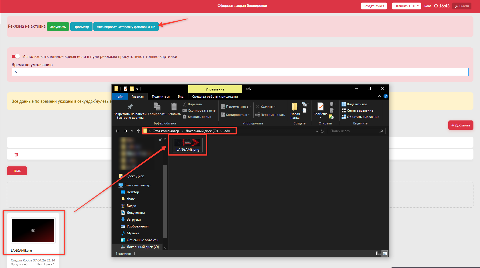Go up one folder level in Explorer

[x=138, y=131]
